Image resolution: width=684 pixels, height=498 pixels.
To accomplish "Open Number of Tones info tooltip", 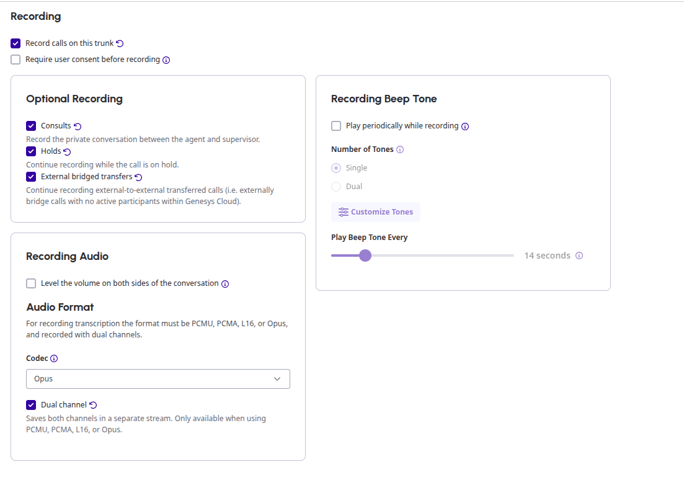I will tap(400, 149).
